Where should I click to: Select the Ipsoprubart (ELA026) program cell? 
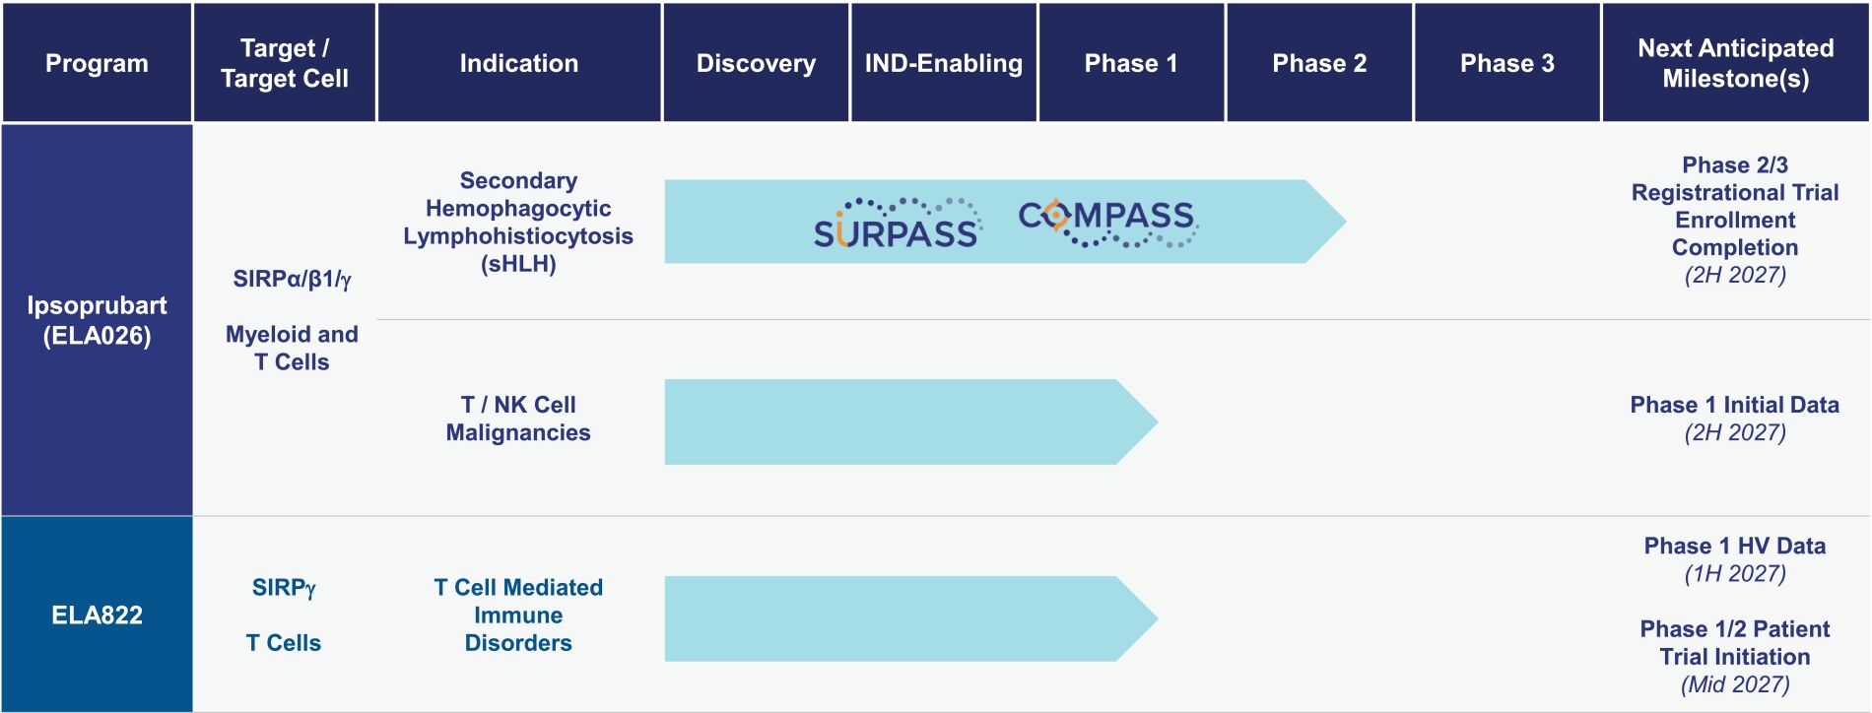coord(97,320)
